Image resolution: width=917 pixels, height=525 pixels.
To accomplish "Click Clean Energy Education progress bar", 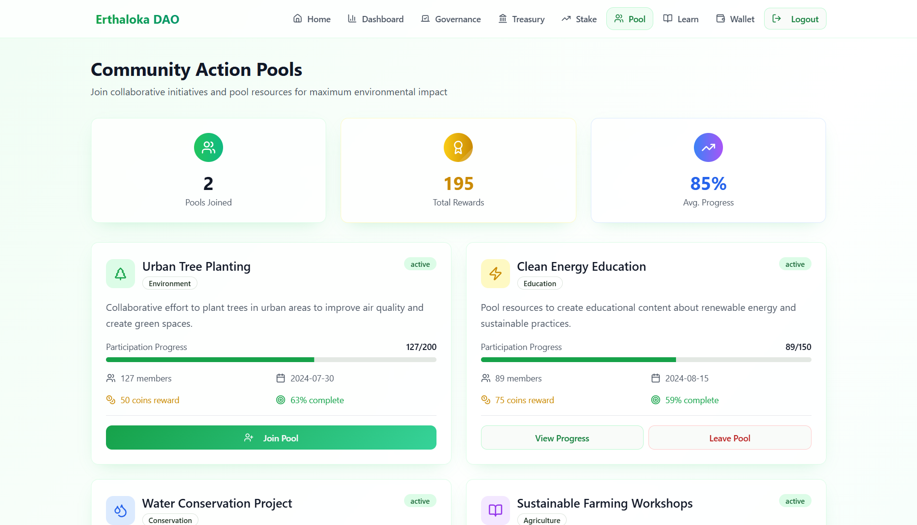I will point(646,360).
